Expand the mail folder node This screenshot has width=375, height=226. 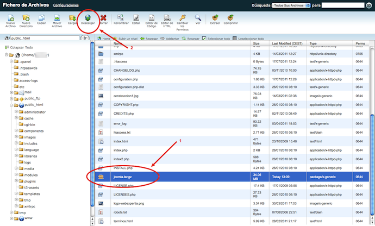11,92
